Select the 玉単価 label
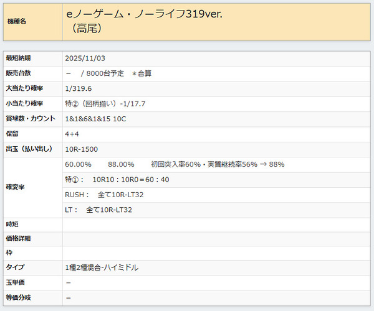Viewport: 374px width, 311px height. (15, 282)
